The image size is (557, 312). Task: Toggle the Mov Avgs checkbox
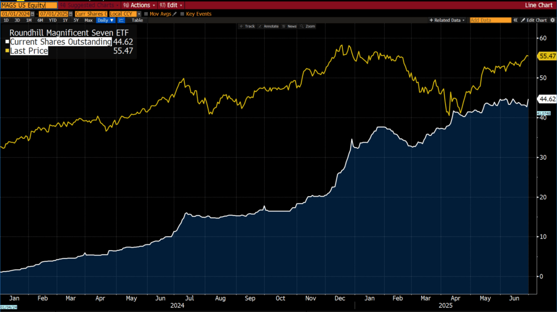pyautogui.click(x=146, y=14)
